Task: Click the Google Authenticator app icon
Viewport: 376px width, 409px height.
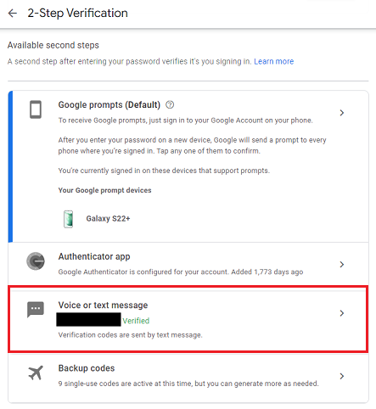Action: pyautogui.click(x=36, y=261)
